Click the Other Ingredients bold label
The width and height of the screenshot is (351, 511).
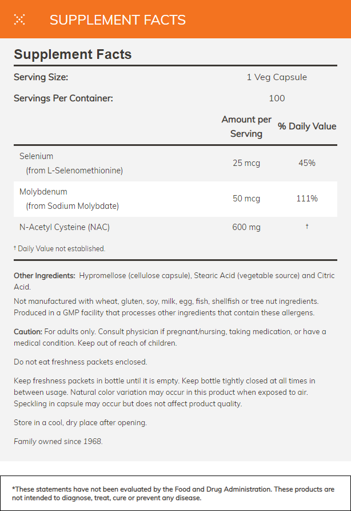click(44, 275)
